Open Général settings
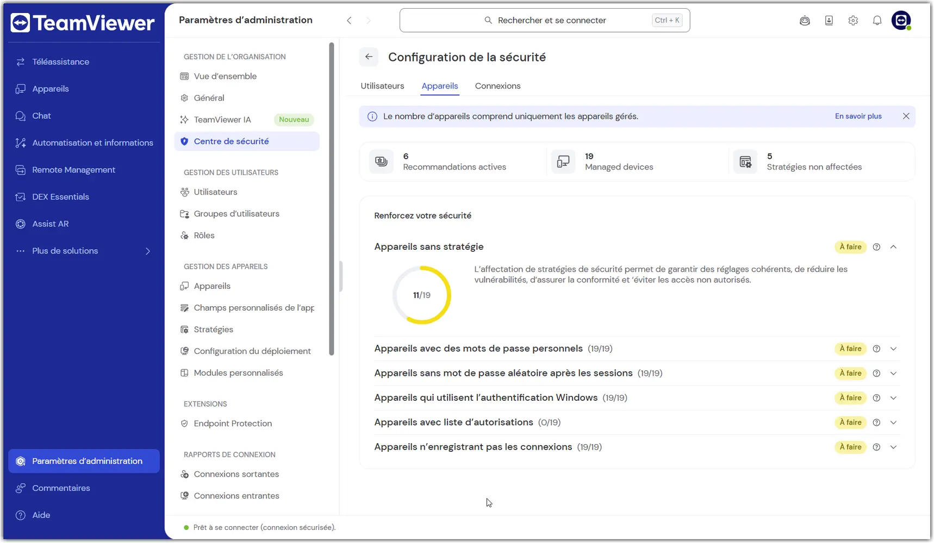Viewport: 934px width, 543px height. tap(247, 98)
